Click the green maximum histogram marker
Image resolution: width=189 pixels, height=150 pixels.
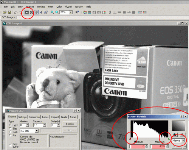click(x=169, y=139)
